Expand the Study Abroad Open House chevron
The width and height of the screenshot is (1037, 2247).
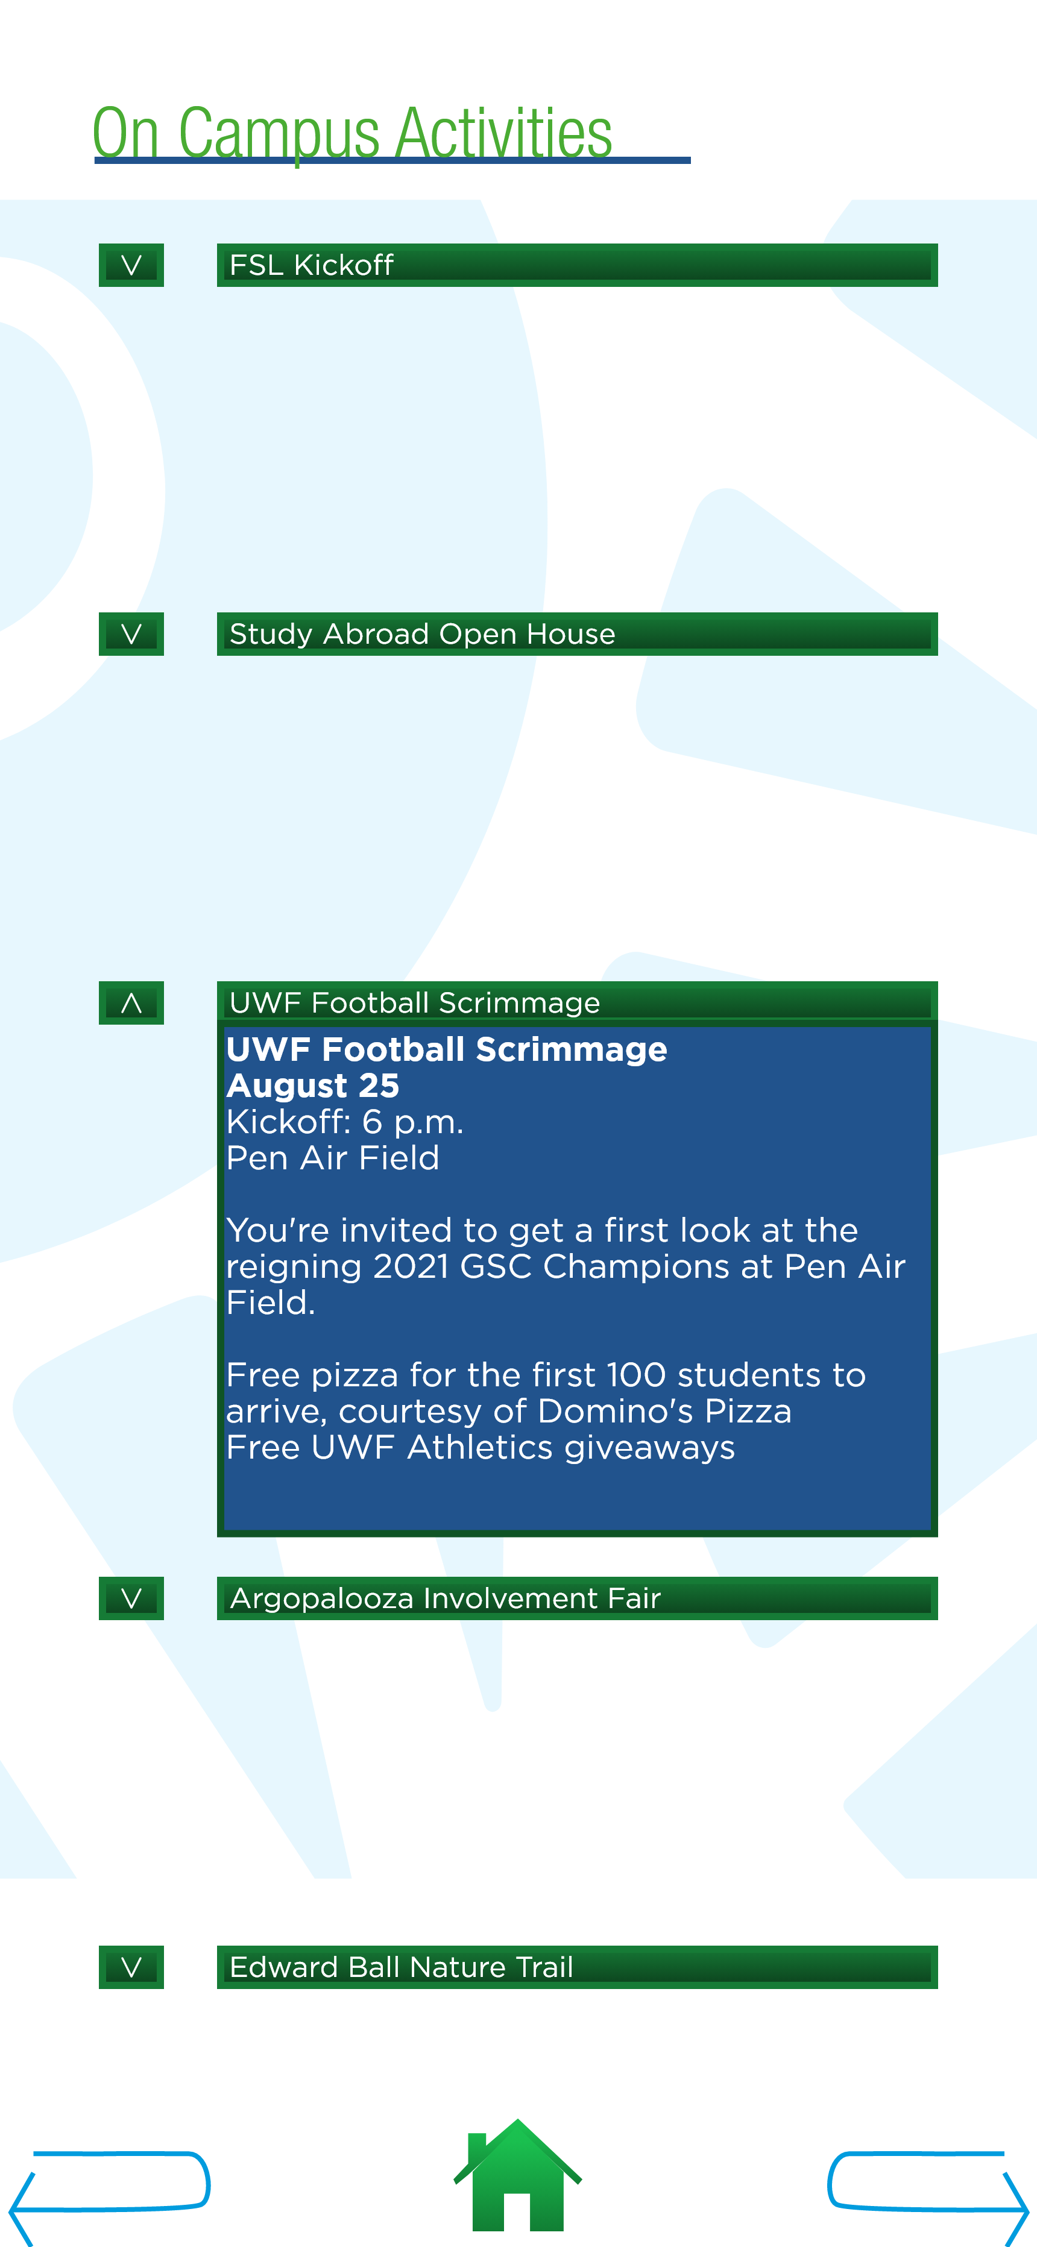[x=131, y=634]
